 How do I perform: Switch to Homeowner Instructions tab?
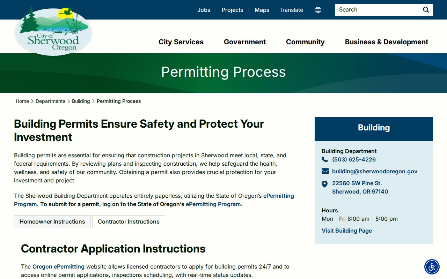[x=52, y=221]
